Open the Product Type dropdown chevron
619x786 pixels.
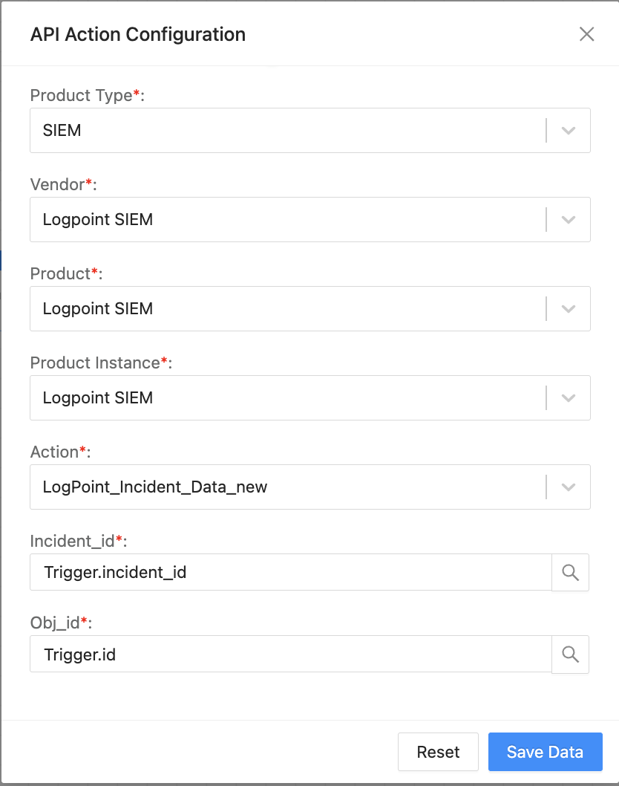[x=569, y=130]
